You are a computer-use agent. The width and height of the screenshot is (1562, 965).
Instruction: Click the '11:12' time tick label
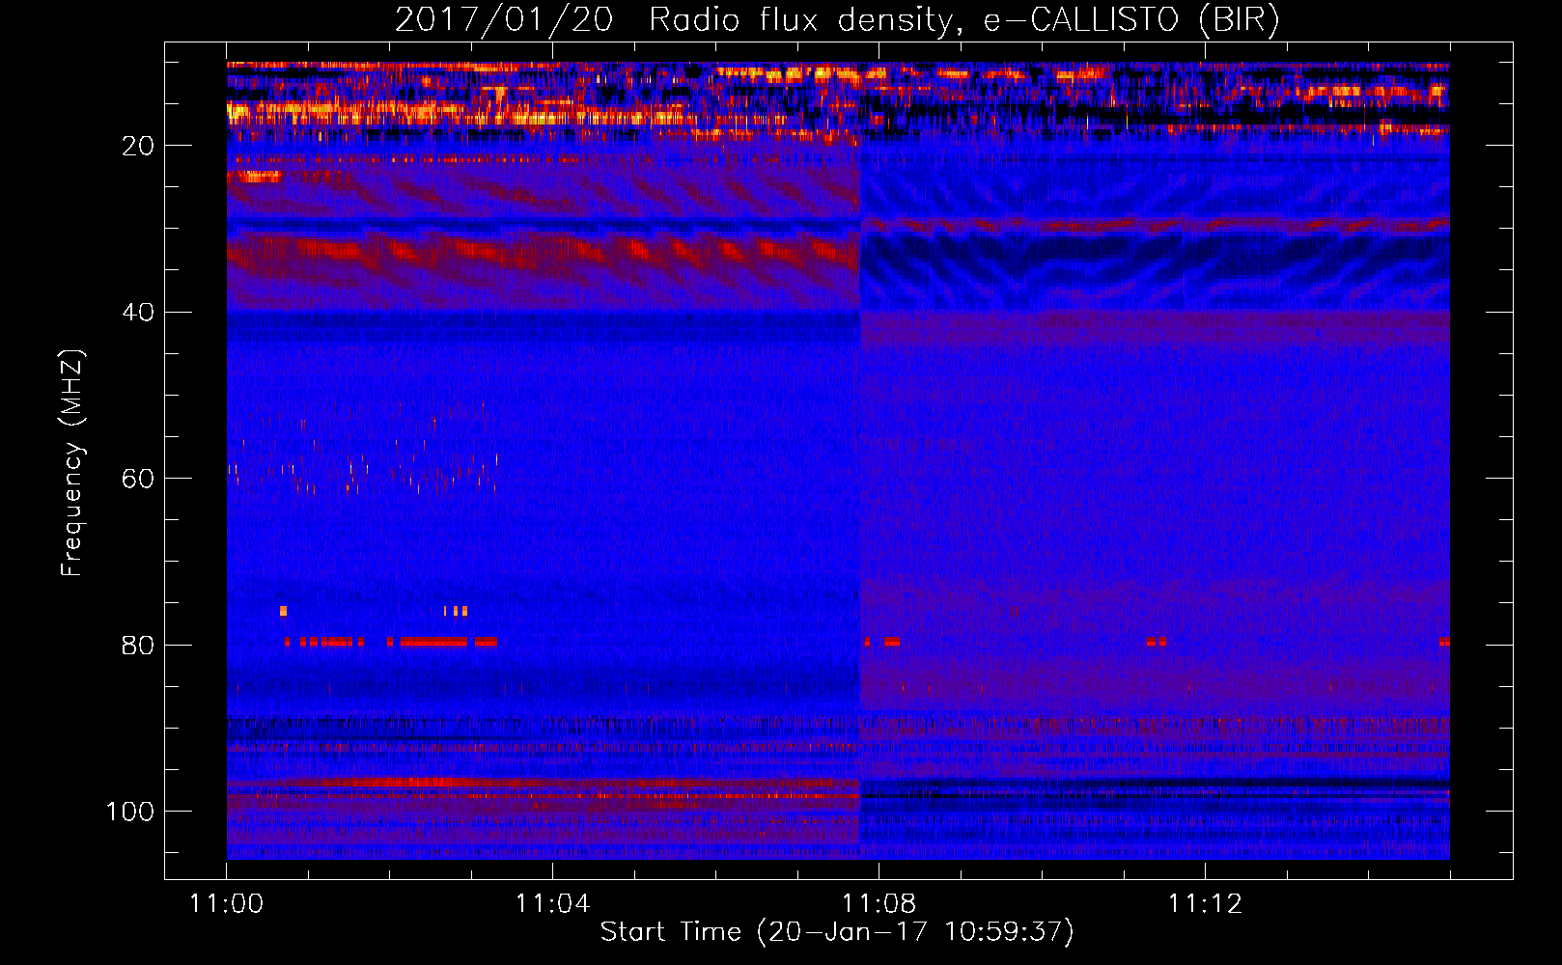(1205, 904)
